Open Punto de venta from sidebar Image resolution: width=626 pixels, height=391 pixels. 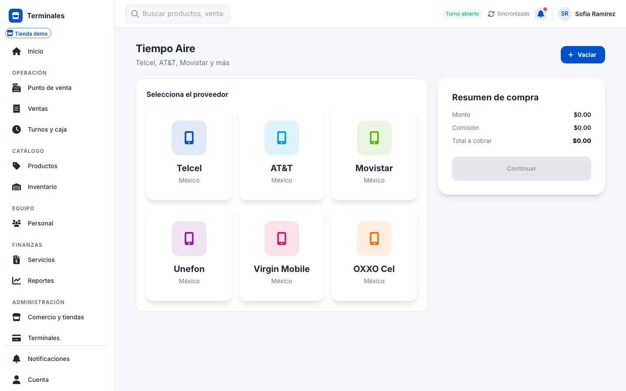click(x=57, y=88)
